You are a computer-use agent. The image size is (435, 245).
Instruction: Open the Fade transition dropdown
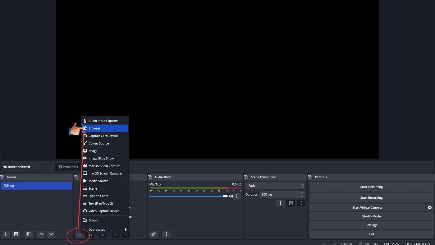coord(275,186)
